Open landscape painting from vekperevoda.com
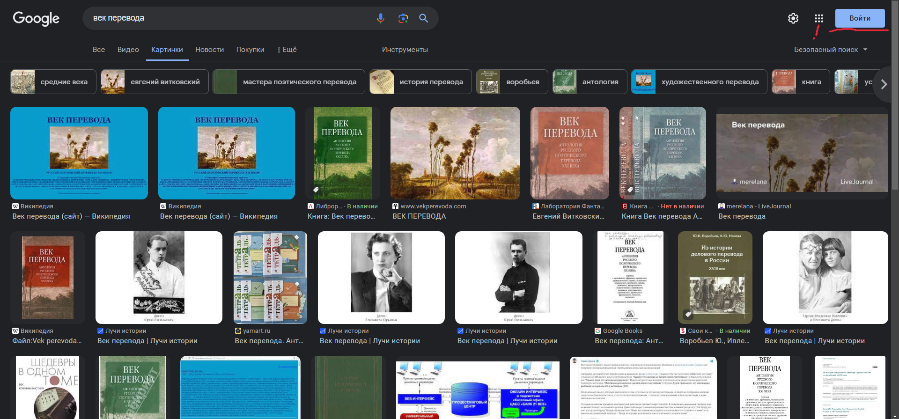This screenshot has width=899, height=419. click(x=455, y=153)
